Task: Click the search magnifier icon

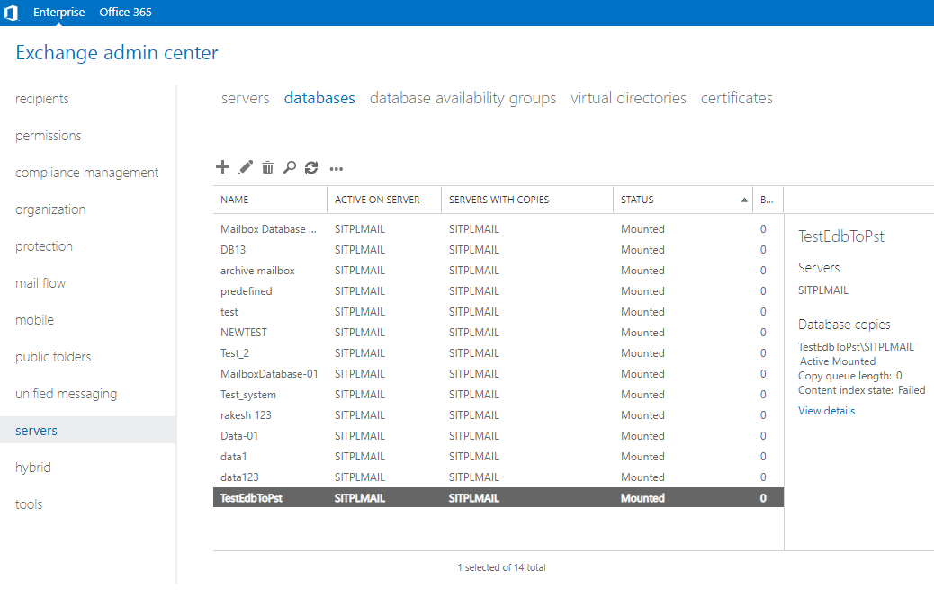Action: [289, 167]
